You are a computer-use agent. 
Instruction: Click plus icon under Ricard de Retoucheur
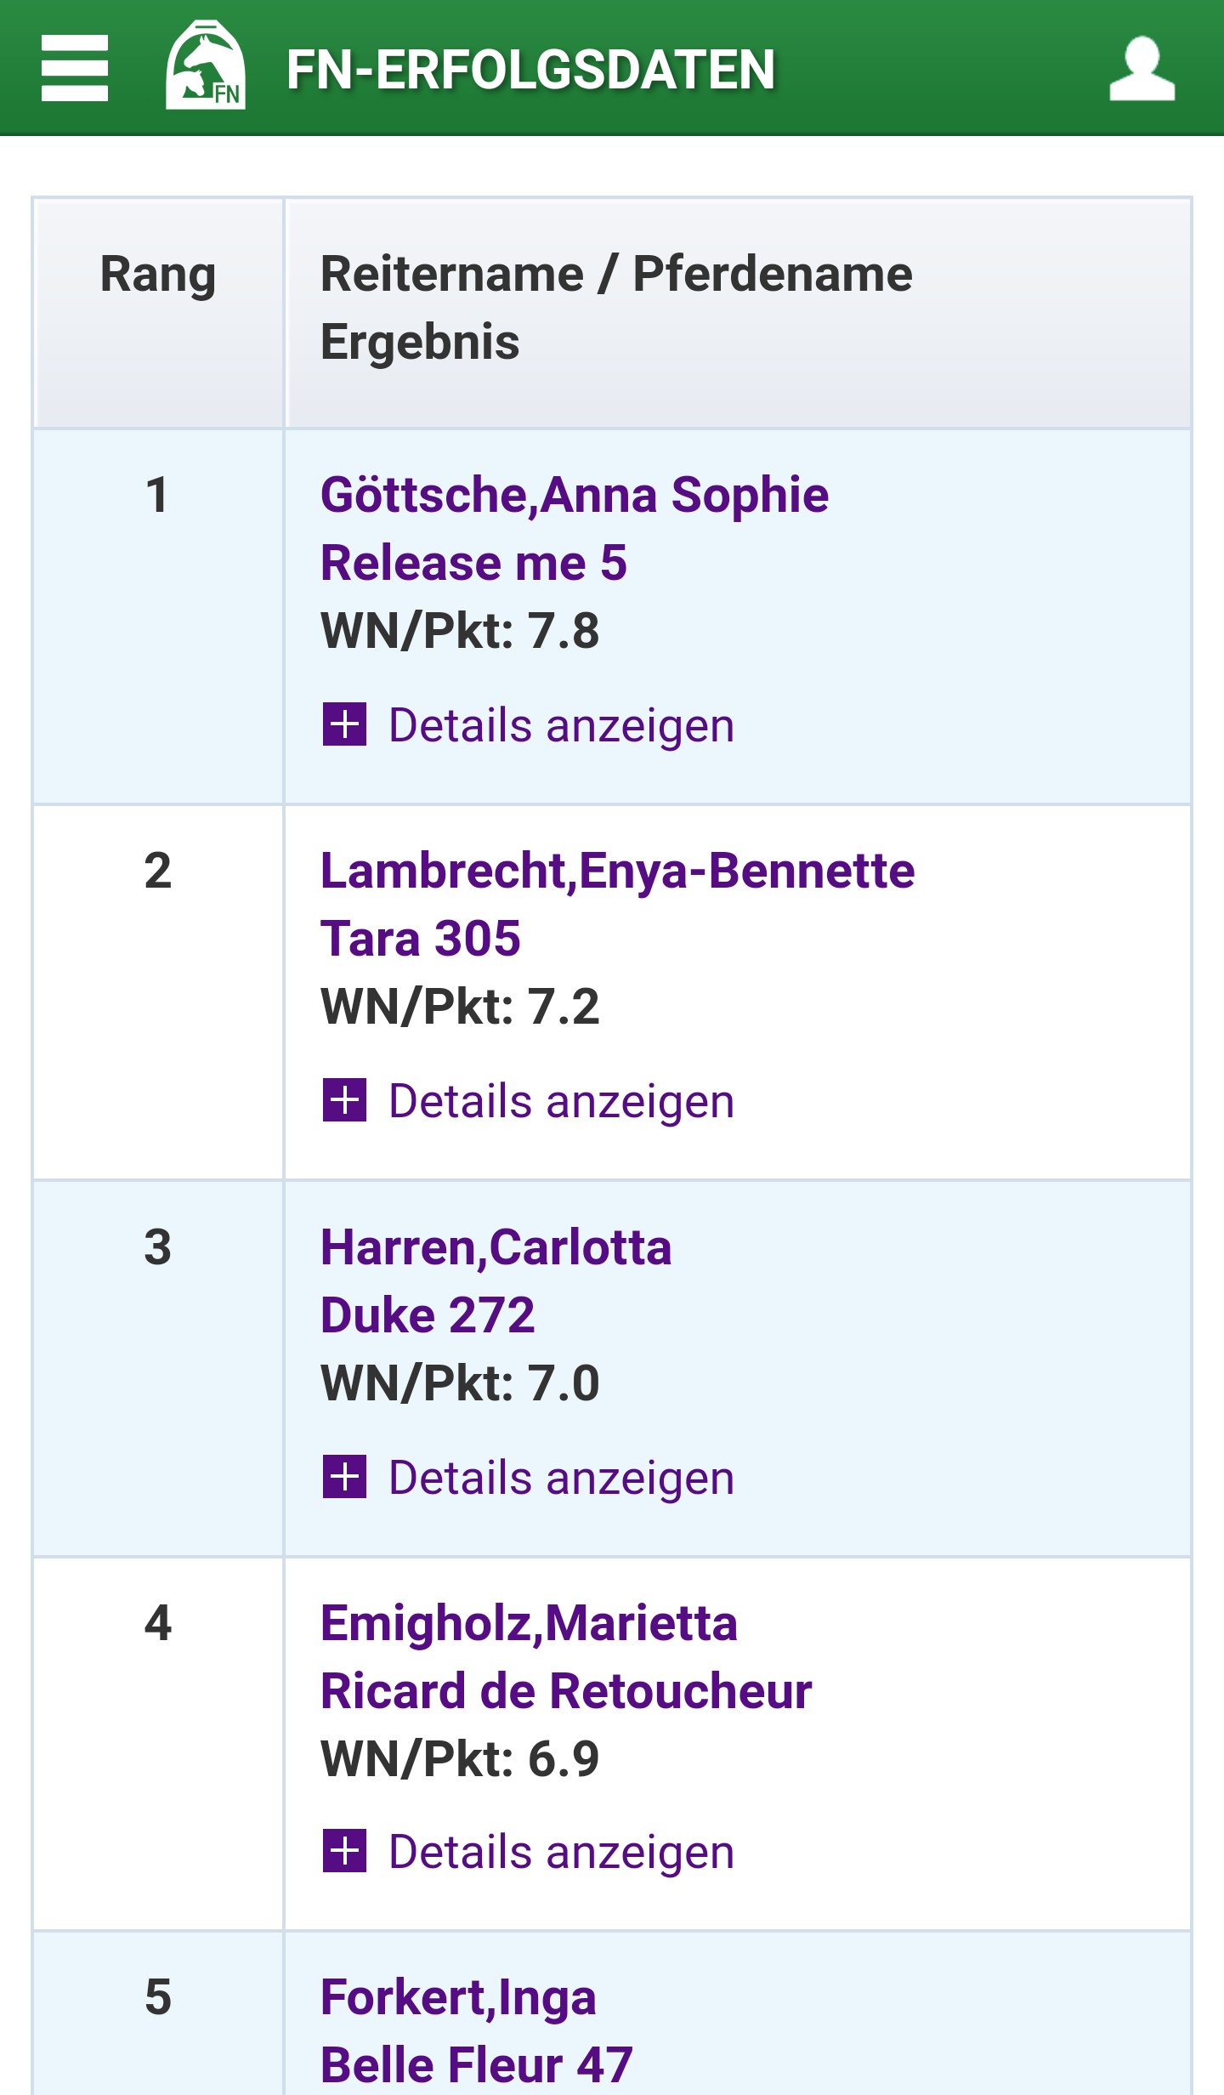344,1851
